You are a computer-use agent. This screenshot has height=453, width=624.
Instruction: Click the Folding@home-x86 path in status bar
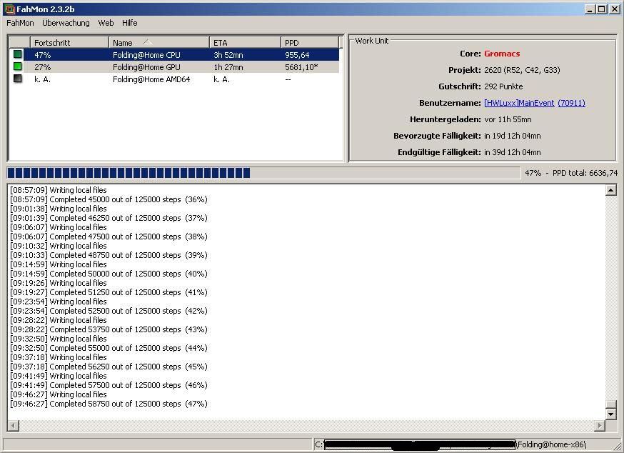tap(551, 444)
